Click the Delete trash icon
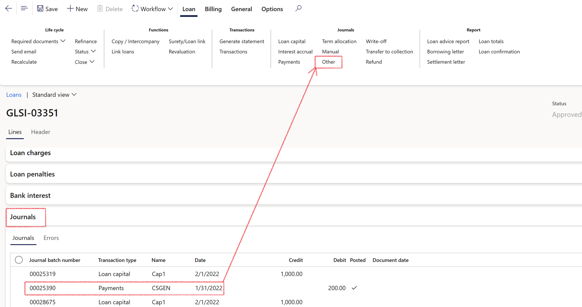582x307 pixels. (100, 9)
